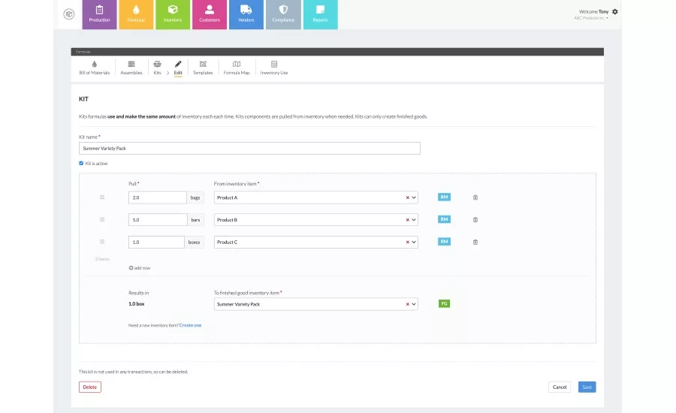Grab the drag handle for Product C row
The height and width of the screenshot is (413, 676).
click(102, 242)
